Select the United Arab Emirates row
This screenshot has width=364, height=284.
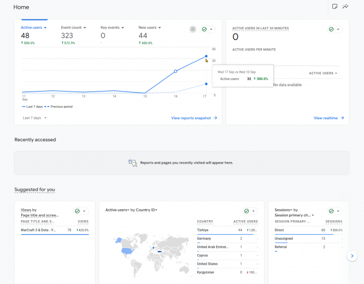[x=227, y=247]
